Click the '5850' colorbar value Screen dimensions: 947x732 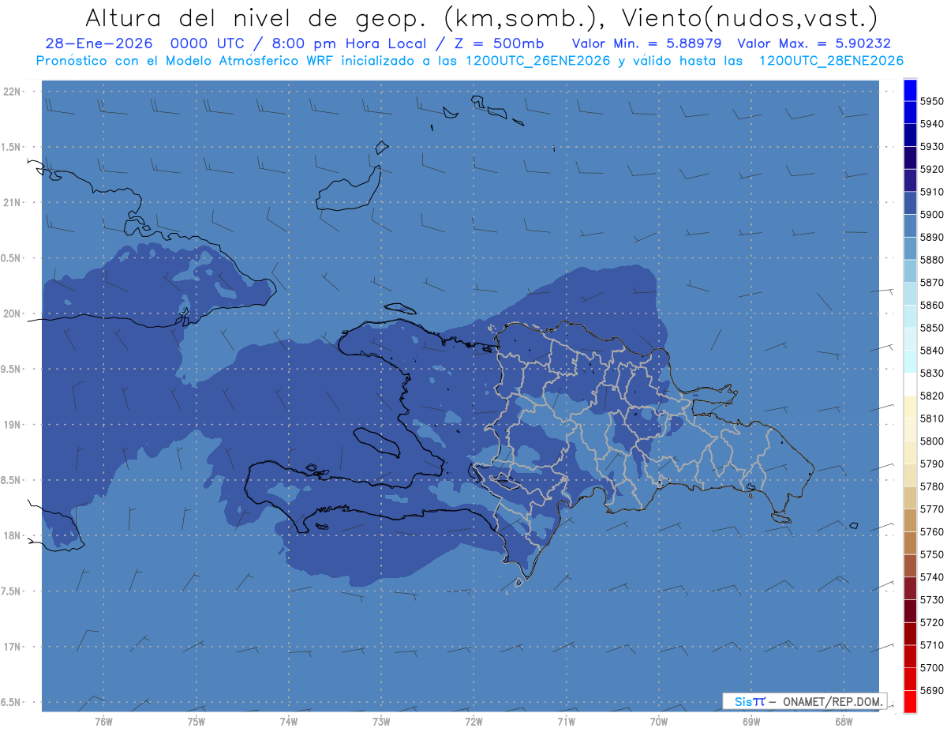(x=931, y=328)
